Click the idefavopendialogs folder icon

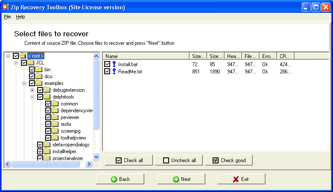tap(47, 145)
